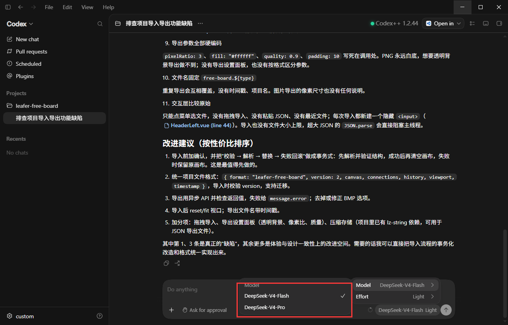Open the task list icon in header

pyautogui.click(x=472, y=23)
